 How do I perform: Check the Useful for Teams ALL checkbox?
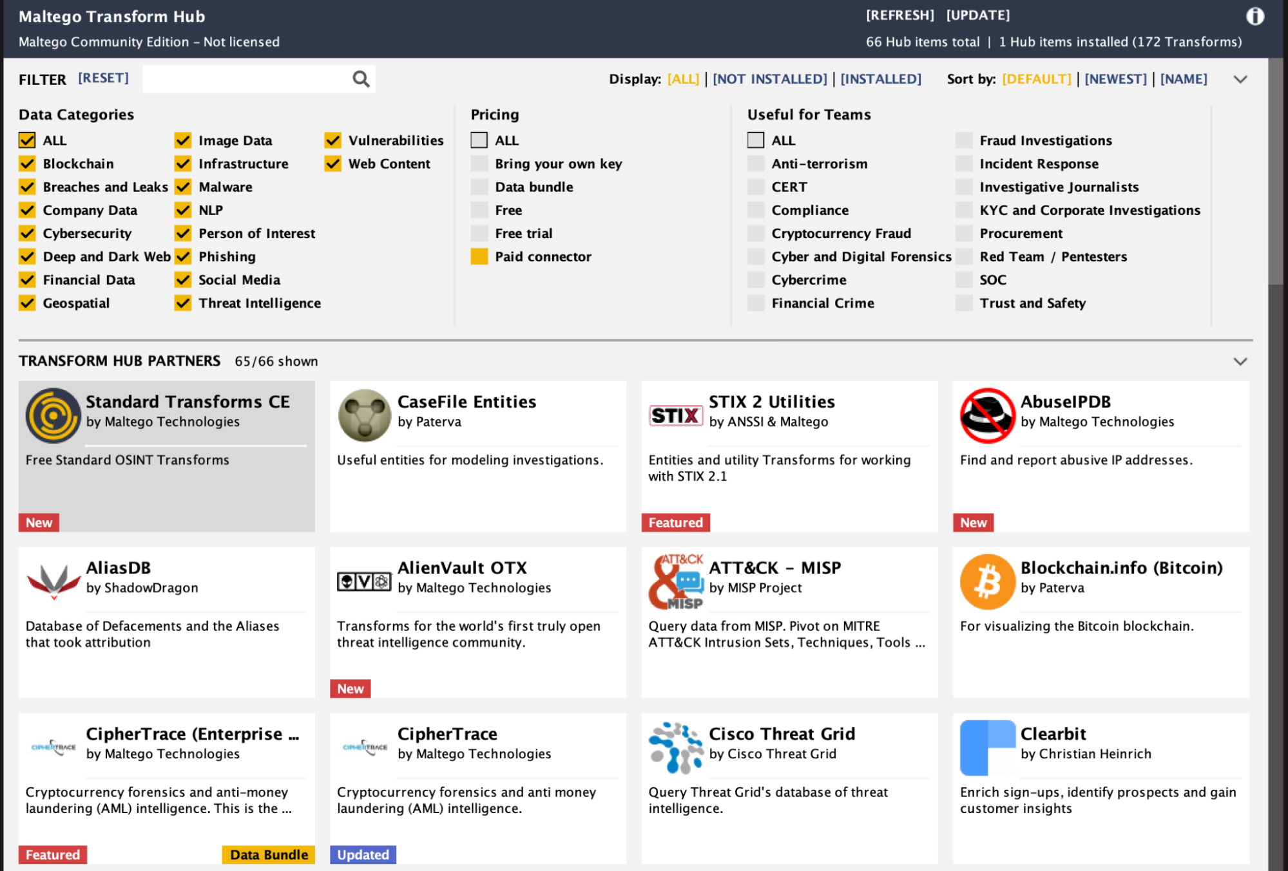(x=756, y=140)
